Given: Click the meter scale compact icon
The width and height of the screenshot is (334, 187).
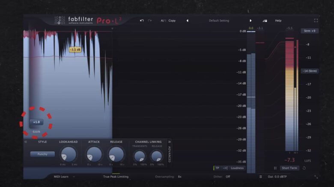Looking at the screenshot, I should tap(225, 168).
